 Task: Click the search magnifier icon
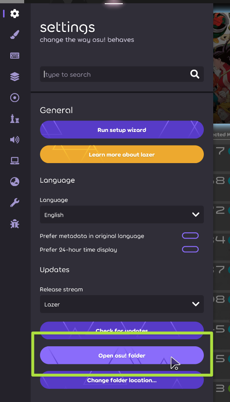coord(195,74)
